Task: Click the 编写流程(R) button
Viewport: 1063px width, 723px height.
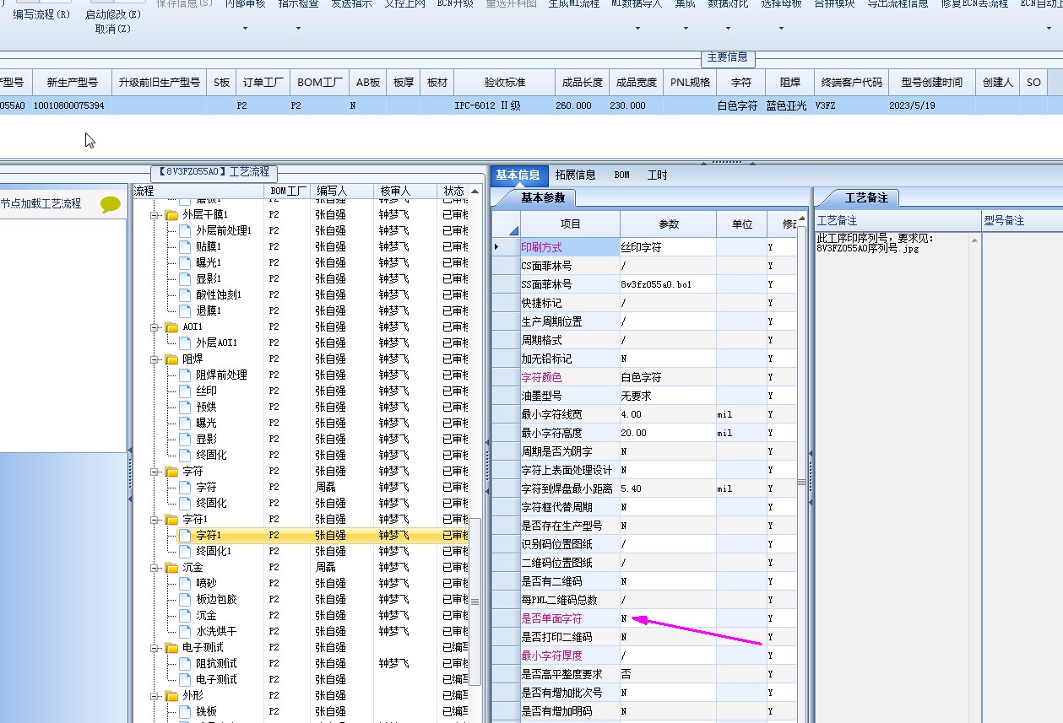Action: pos(41,14)
